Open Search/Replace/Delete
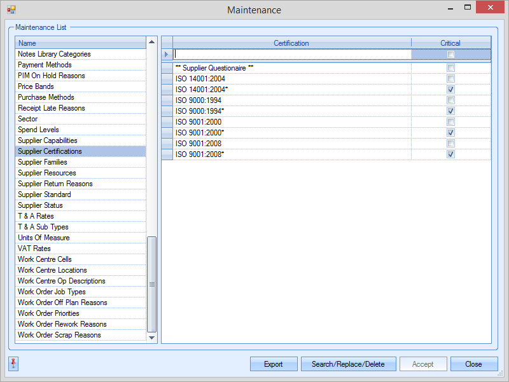This screenshot has width=509, height=382. click(x=348, y=364)
